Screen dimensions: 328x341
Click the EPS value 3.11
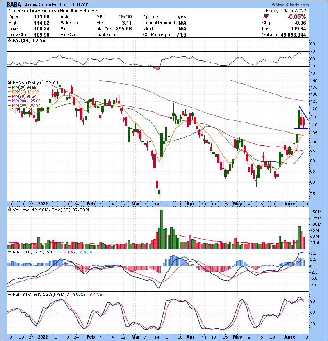point(127,23)
